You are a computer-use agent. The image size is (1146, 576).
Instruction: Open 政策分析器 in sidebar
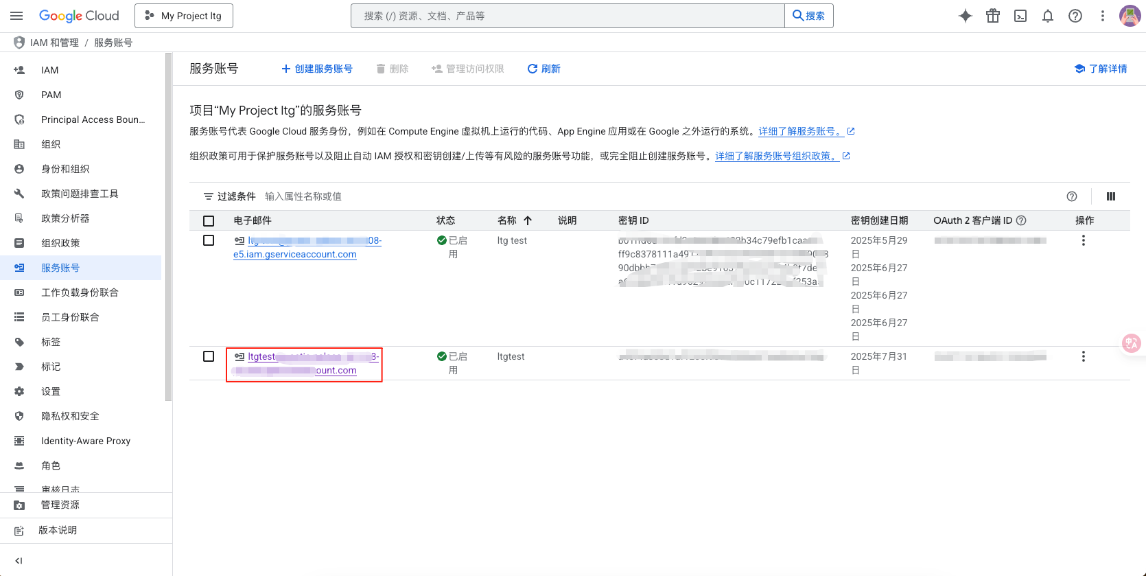click(81, 218)
